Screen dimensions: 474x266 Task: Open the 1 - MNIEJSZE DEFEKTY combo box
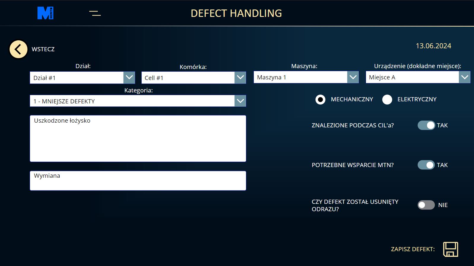[138, 101]
